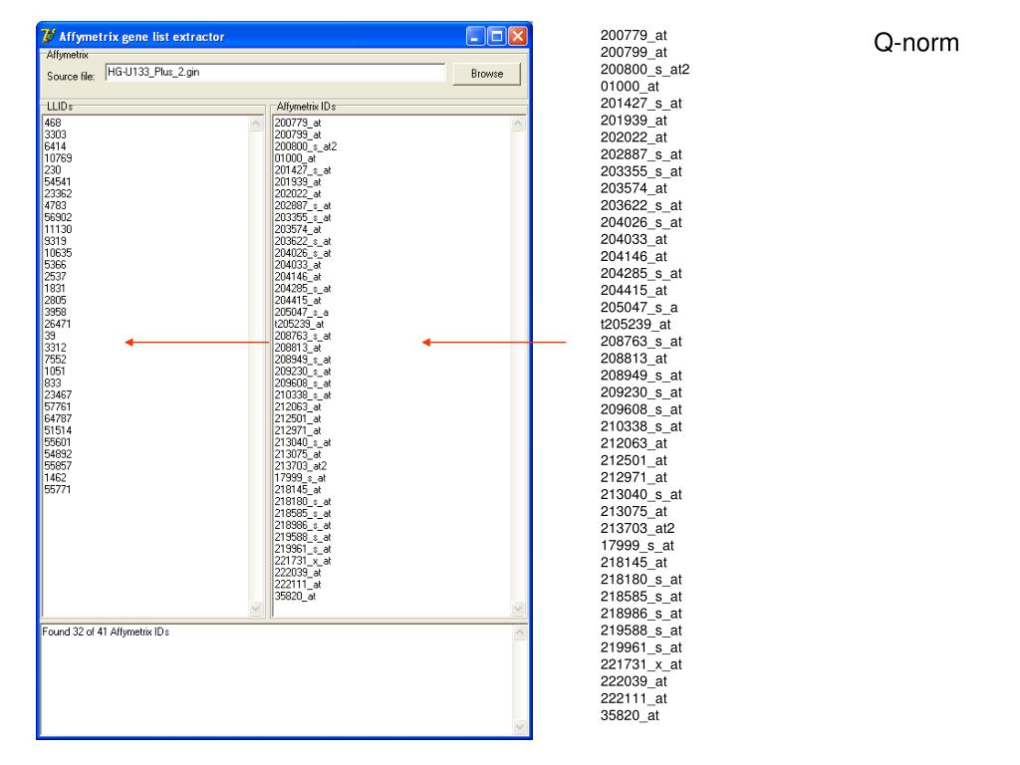Image resolution: width=1020 pixels, height=765 pixels.
Task: Maximize the gene list extractor window
Action: (496, 37)
